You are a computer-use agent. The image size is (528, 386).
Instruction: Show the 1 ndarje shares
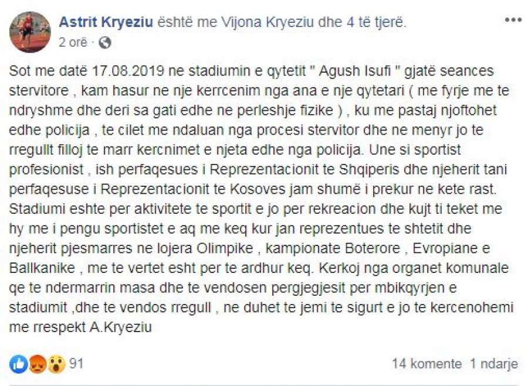tap(493, 364)
